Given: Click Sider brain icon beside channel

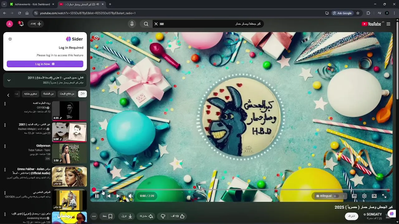Looking at the screenshot, I should 392,214.
